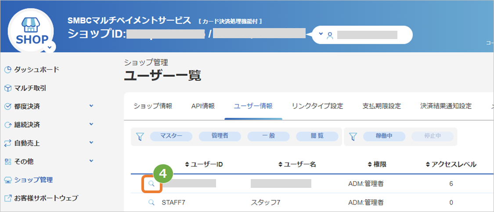Toggle the 稼働中 status filter
494x212 pixels.
click(x=384, y=136)
